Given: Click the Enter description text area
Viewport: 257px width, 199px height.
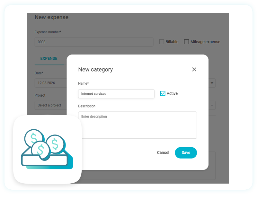Looking at the screenshot, I should click(137, 125).
